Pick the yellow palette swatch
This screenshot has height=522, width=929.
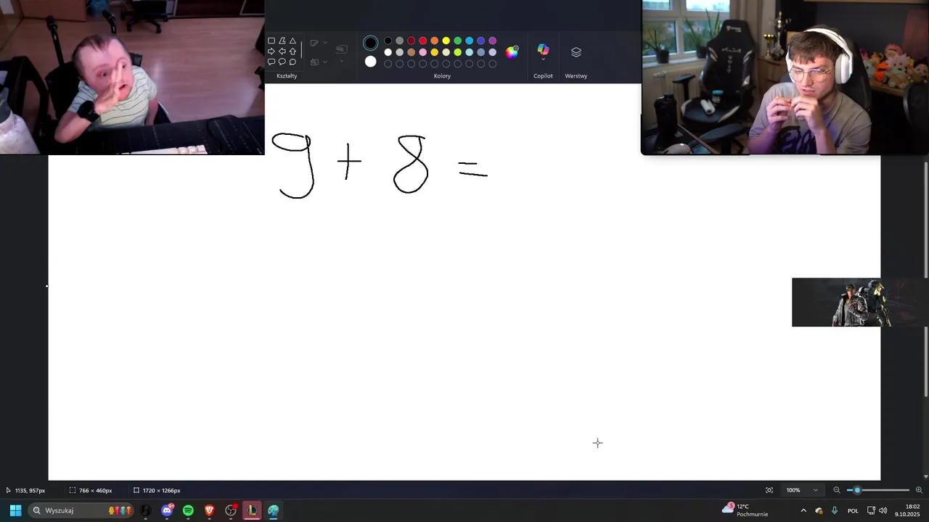(446, 41)
